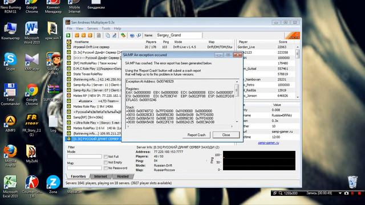365x205 pixels.
Task: Switch to the Hosted tab
Action: [x=123, y=177]
